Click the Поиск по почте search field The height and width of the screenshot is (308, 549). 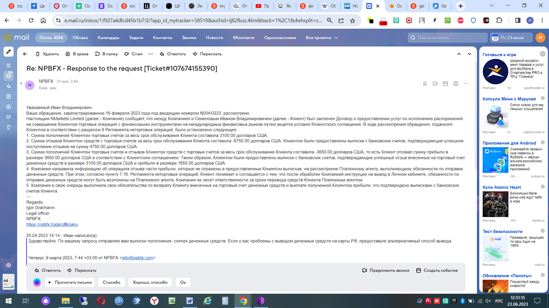click(447, 38)
